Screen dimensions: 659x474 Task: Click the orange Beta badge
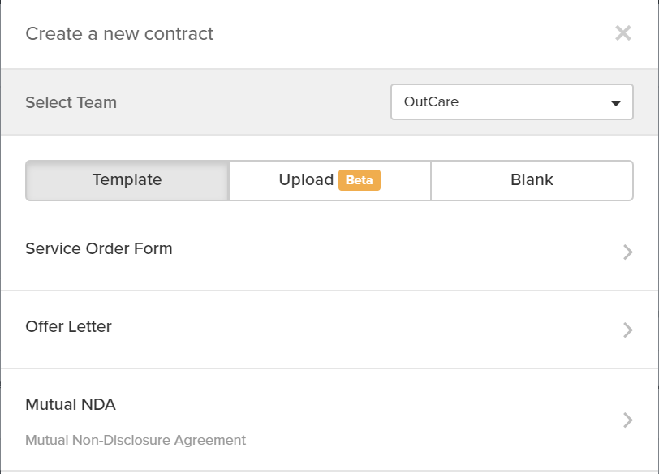pyautogui.click(x=359, y=180)
